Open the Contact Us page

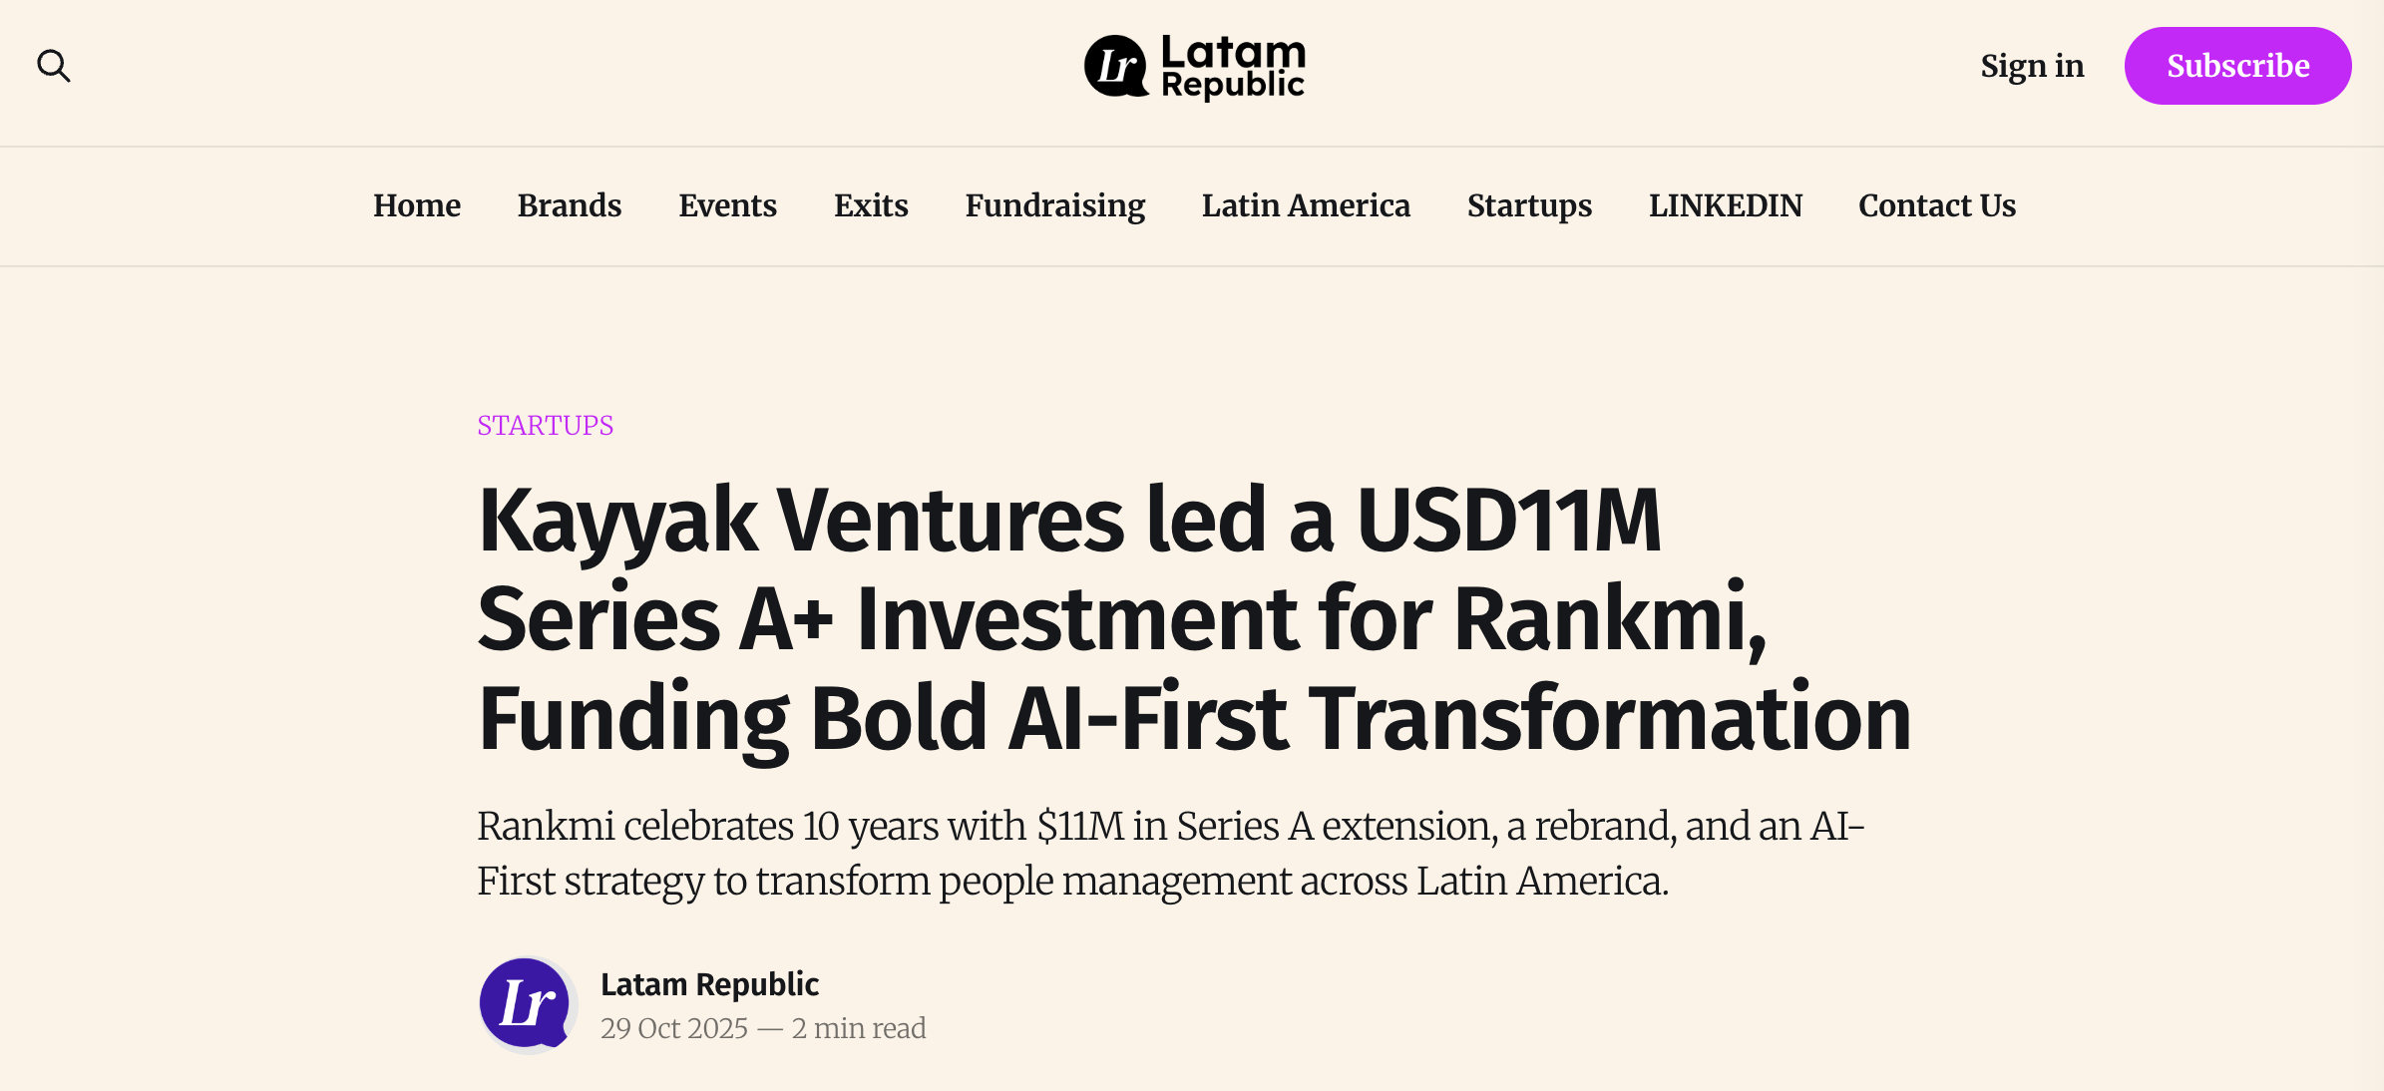click(x=1936, y=206)
